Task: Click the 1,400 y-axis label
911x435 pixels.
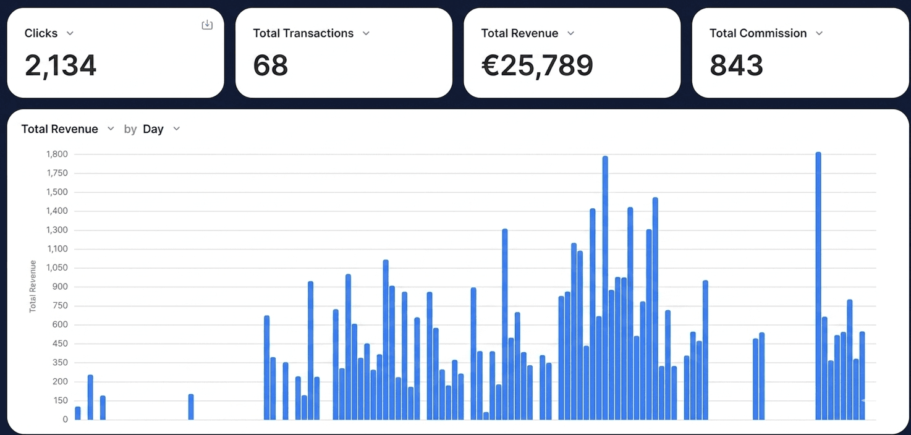Action: click(57, 211)
